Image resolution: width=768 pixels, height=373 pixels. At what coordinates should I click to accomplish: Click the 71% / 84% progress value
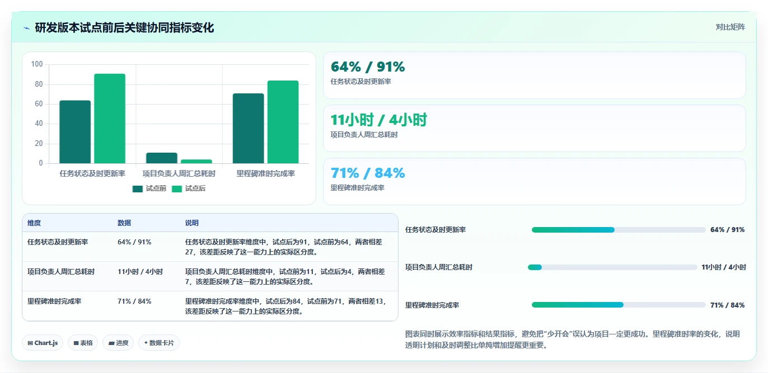pyautogui.click(x=728, y=305)
